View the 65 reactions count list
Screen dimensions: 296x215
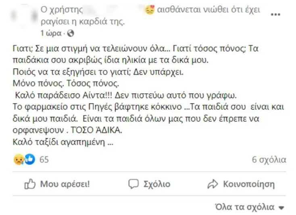44,160
